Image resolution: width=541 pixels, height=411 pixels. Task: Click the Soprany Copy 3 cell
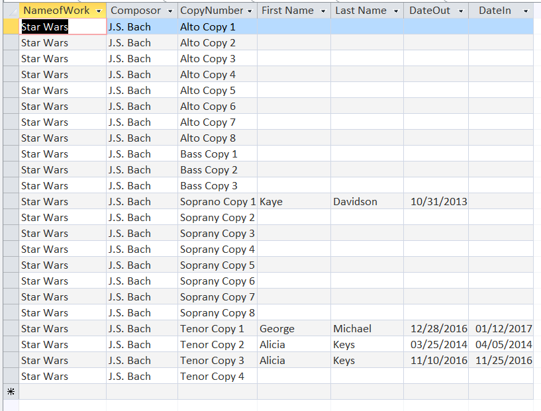tap(217, 233)
